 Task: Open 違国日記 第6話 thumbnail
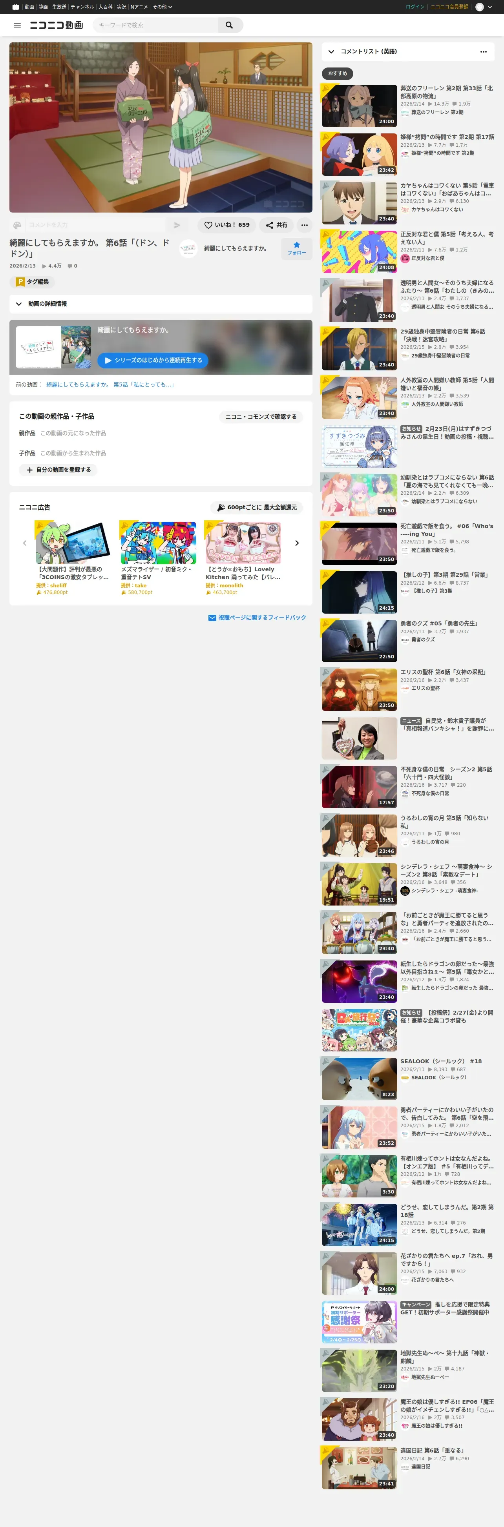coord(359,1468)
